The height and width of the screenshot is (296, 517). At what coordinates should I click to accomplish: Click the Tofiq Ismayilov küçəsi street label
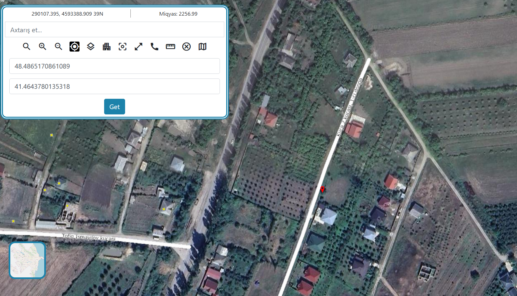(89, 237)
